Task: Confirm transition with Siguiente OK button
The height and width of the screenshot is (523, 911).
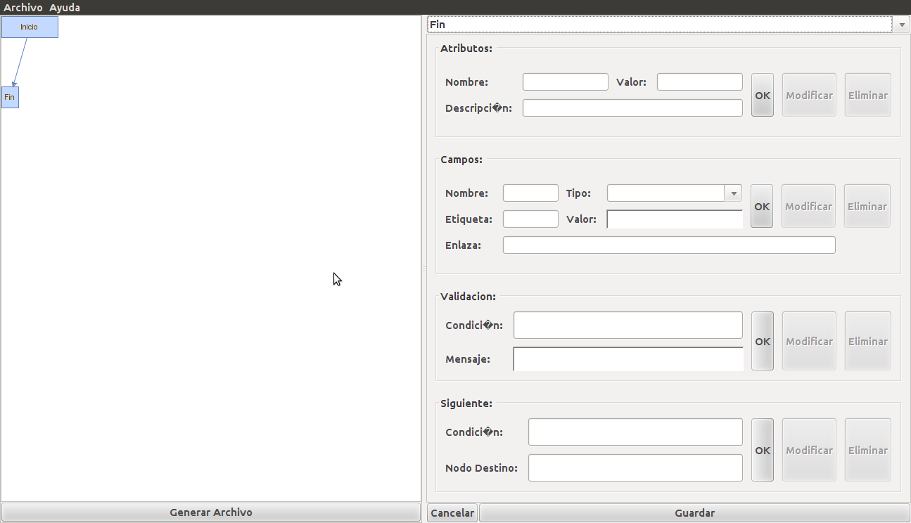Action: point(763,450)
